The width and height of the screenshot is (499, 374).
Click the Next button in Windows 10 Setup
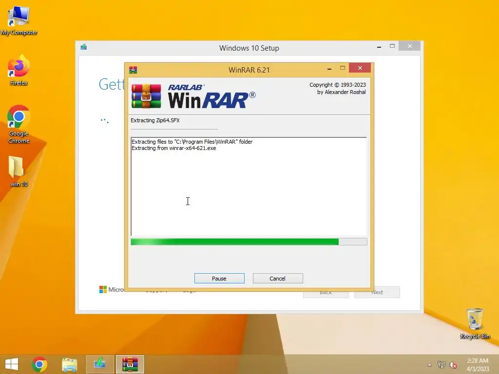tap(377, 292)
